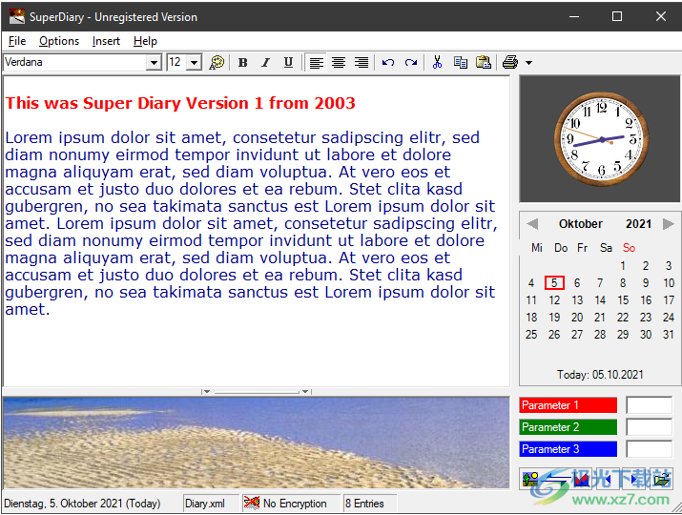Align text left

(x=317, y=63)
